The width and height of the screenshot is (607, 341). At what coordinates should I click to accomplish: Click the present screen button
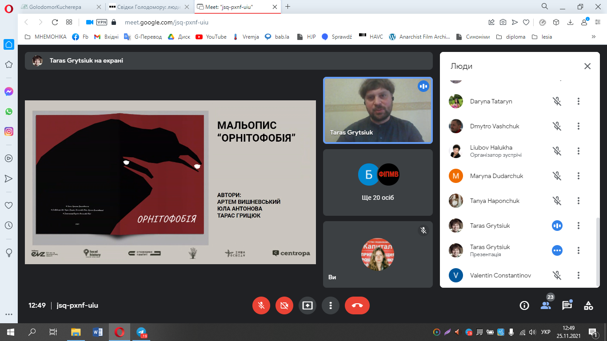[x=307, y=305]
